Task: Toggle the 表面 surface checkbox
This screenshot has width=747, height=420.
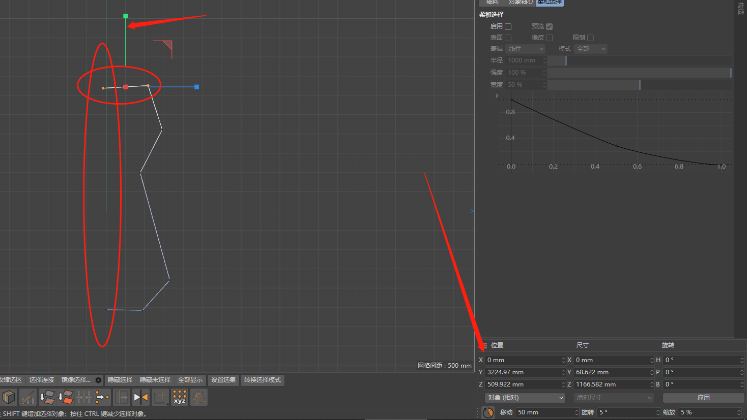Action: (x=508, y=38)
